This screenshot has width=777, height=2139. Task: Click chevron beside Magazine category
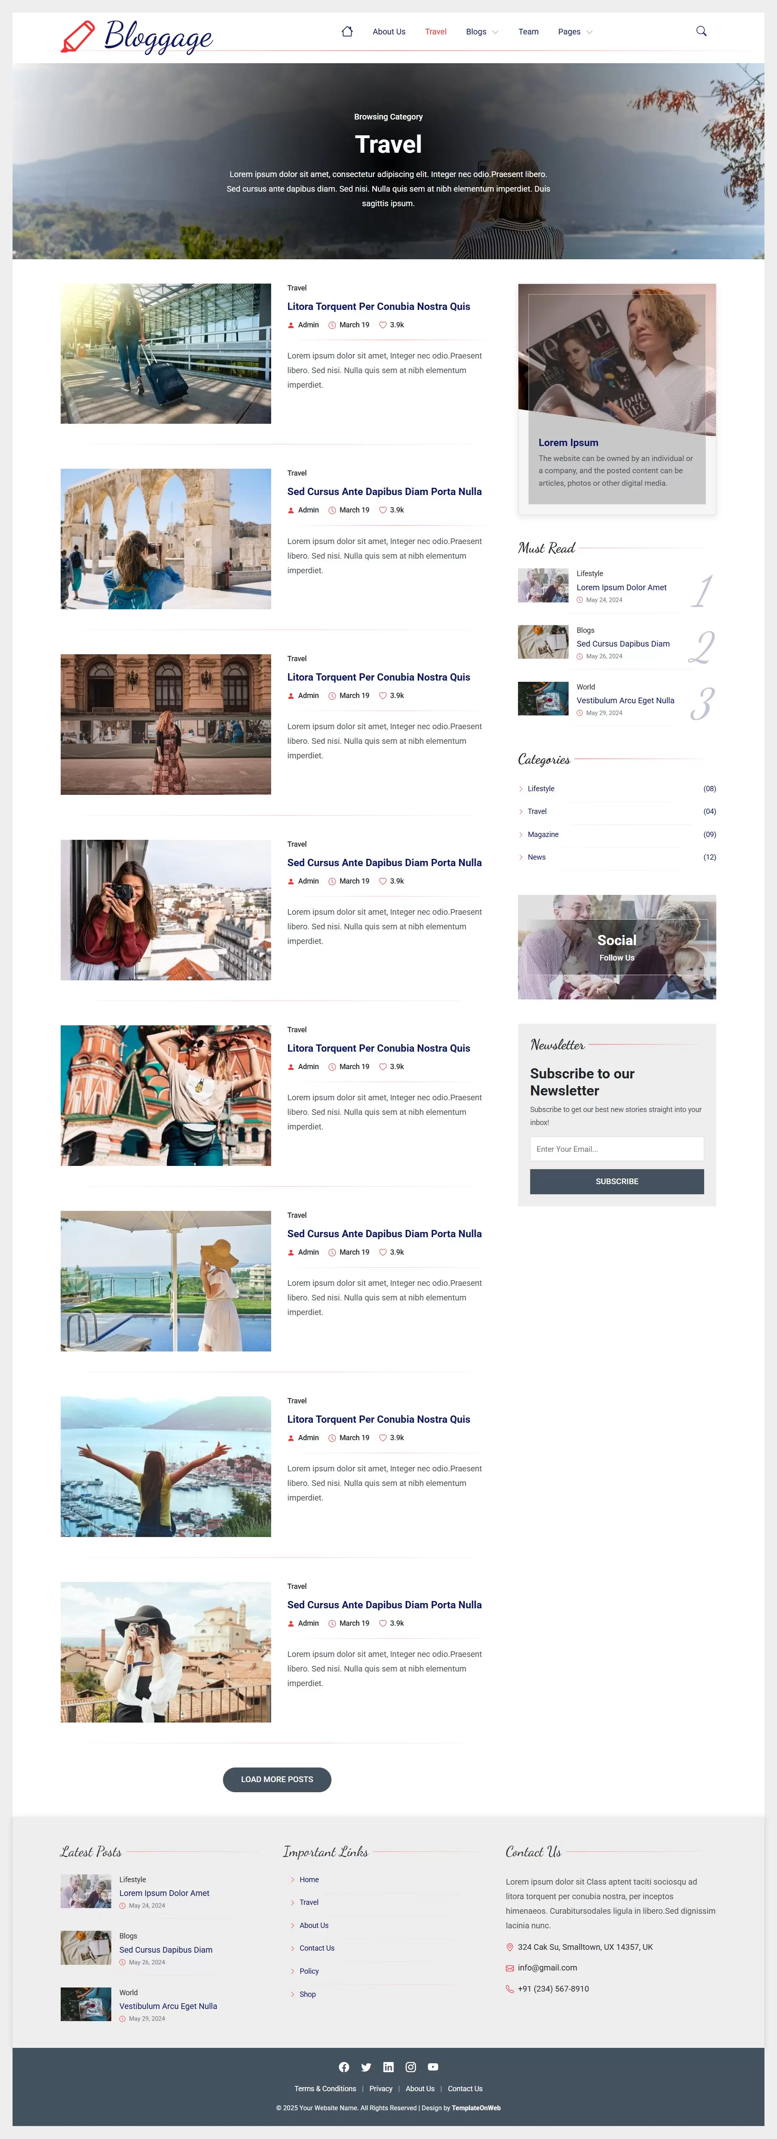tap(521, 835)
